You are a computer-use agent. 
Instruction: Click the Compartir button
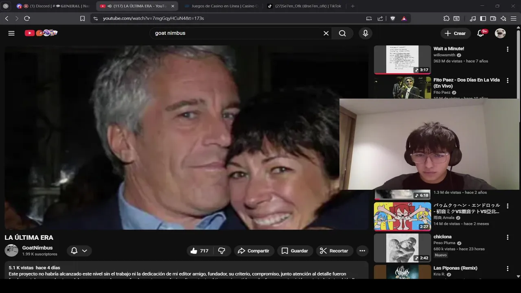pyautogui.click(x=254, y=251)
